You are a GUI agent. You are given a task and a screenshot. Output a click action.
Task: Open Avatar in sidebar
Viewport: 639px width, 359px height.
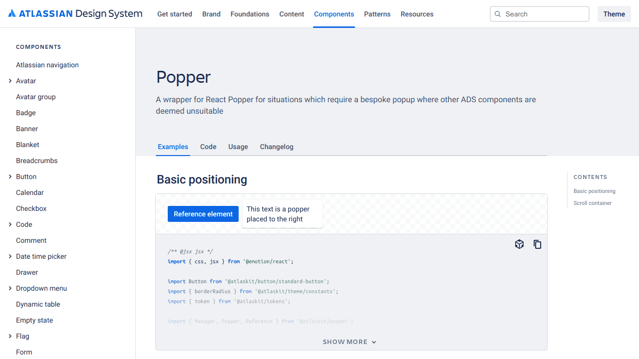26,81
